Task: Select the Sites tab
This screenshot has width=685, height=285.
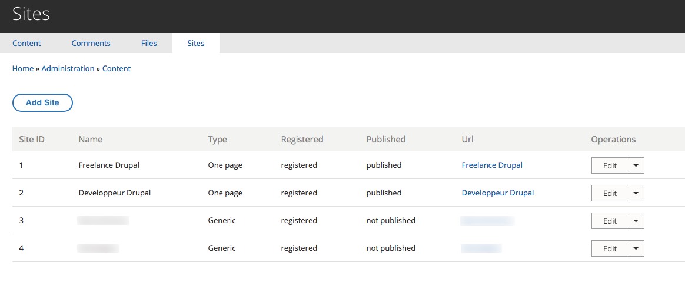Action: coord(196,43)
